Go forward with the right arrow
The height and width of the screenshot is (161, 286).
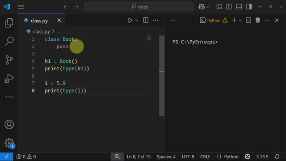tap(76, 7)
